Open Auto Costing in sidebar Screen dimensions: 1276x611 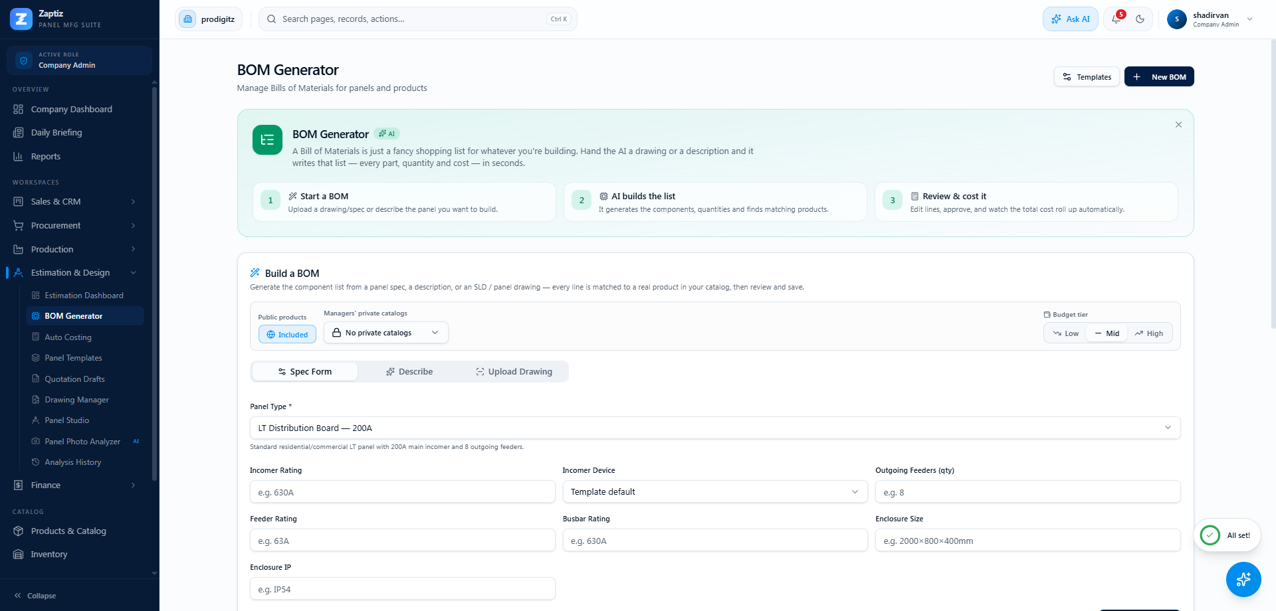(x=85, y=337)
